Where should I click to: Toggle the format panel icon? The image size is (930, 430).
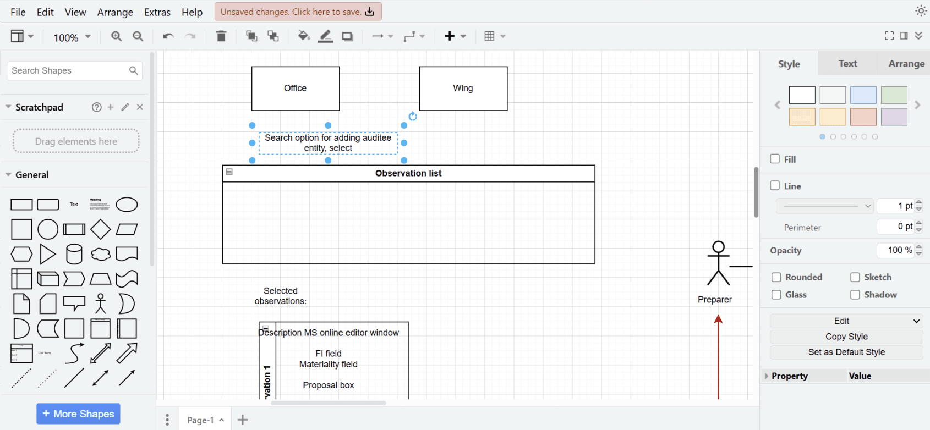point(904,36)
